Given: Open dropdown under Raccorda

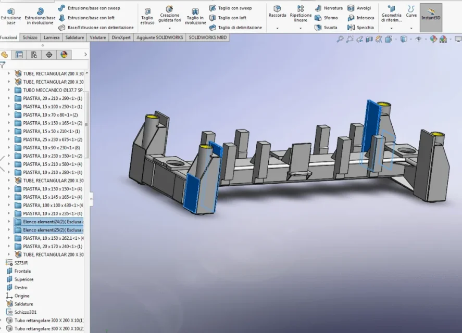Looking at the screenshot, I should [x=277, y=28].
